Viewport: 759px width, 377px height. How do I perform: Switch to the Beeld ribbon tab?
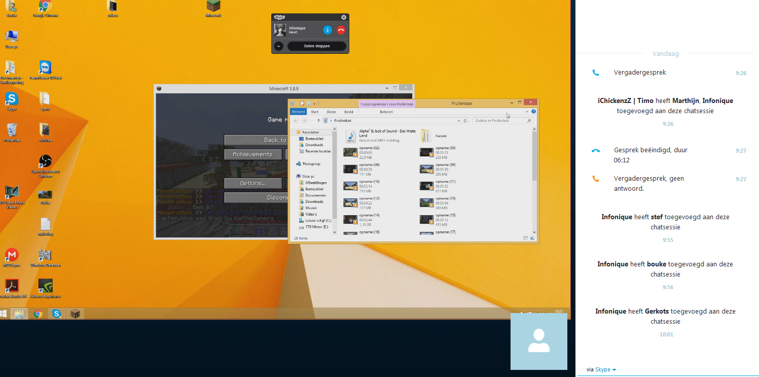point(349,112)
